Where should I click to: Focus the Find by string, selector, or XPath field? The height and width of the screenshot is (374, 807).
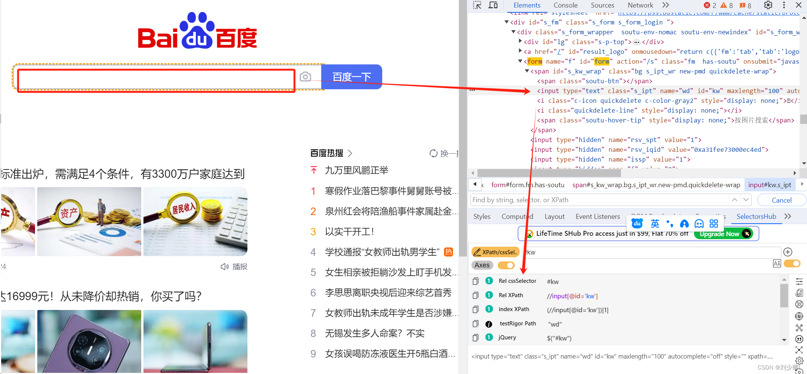coord(600,200)
